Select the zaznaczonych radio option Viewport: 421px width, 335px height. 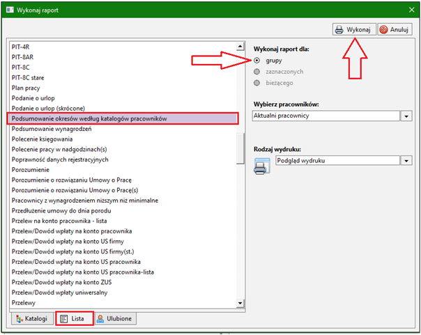coord(257,72)
